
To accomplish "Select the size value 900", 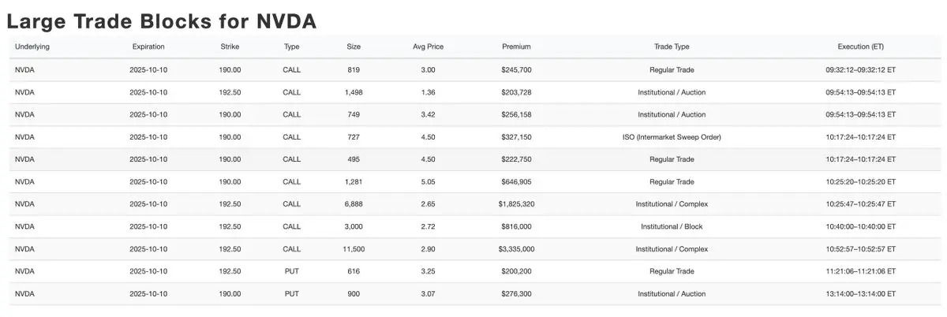I will coord(354,293).
